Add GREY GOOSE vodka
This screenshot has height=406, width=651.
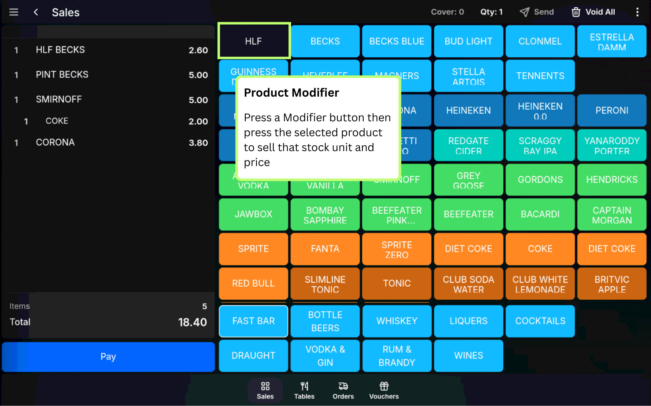tap(468, 180)
